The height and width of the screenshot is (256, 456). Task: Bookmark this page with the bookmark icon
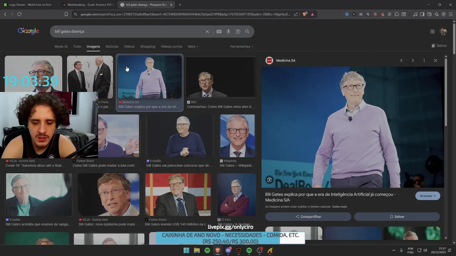tap(66, 14)
